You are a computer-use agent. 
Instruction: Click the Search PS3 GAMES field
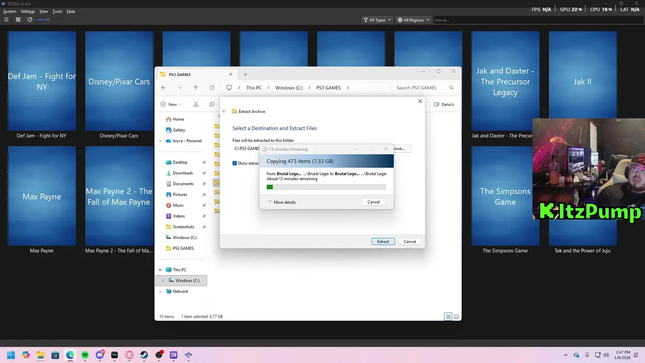(425, 88)
